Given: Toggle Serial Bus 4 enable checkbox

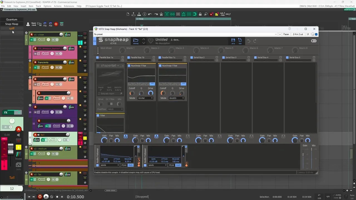Looking at the screenshot, I should pos(255,57).
